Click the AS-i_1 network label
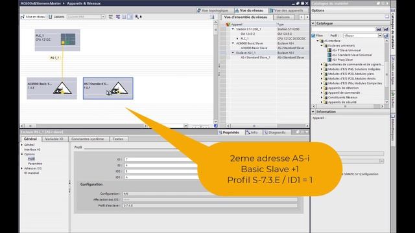Screen dimensions: 415x233 [54, 58]
